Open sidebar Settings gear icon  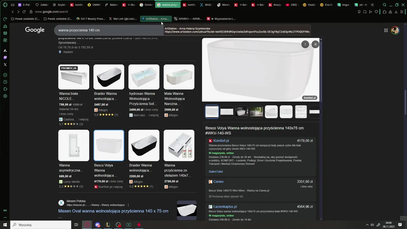point(5,96)
